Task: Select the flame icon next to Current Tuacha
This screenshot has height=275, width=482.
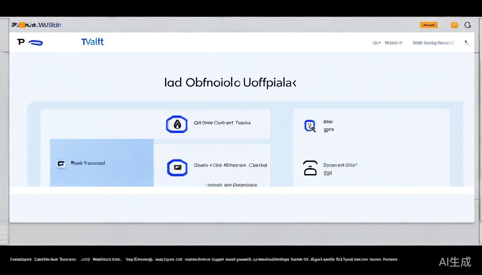Action: tap(176, 124)
